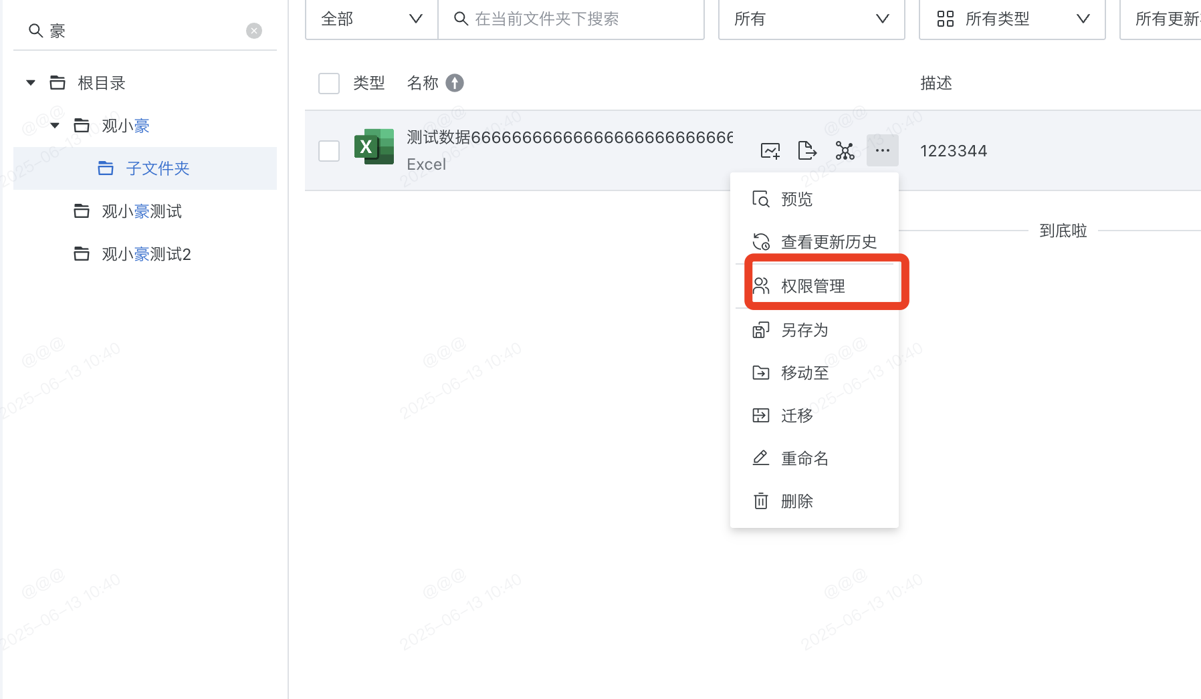Focus the 在当前文件夹下搜索 search field
The image size is (1201, 699).
[571, 19]
